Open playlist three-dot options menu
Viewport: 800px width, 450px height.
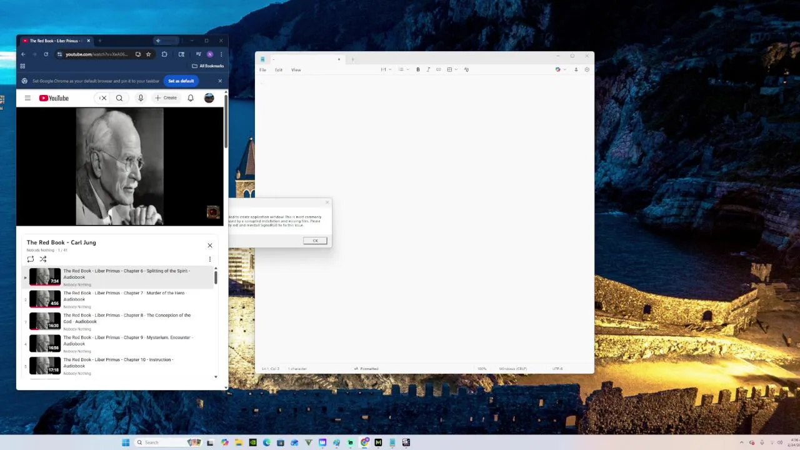pyautogui.click(x=210, y=259)
